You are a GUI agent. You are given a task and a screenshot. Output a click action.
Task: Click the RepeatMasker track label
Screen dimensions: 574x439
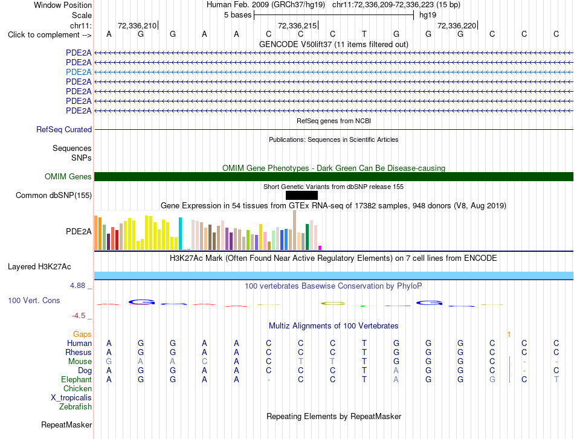66,425
